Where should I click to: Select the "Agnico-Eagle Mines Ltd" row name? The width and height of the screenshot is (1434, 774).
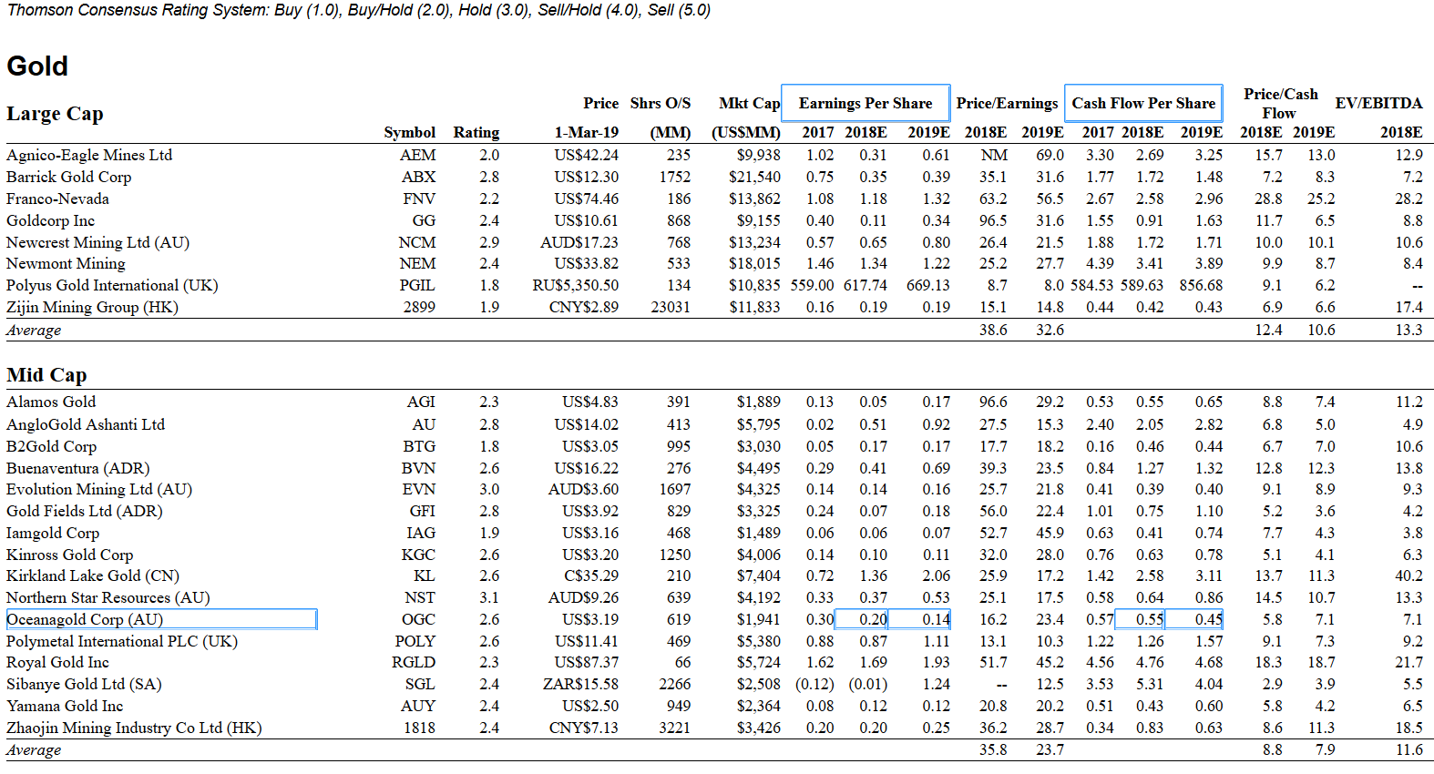89,155
